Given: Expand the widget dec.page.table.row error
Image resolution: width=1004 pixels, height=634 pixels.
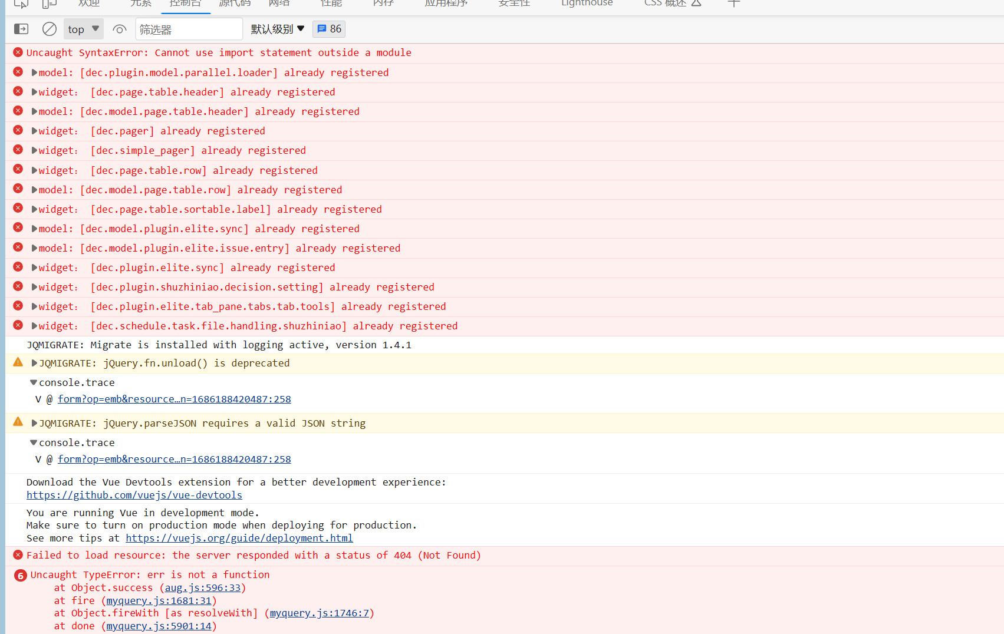Looking at the screenshot, I should (35, 170).
